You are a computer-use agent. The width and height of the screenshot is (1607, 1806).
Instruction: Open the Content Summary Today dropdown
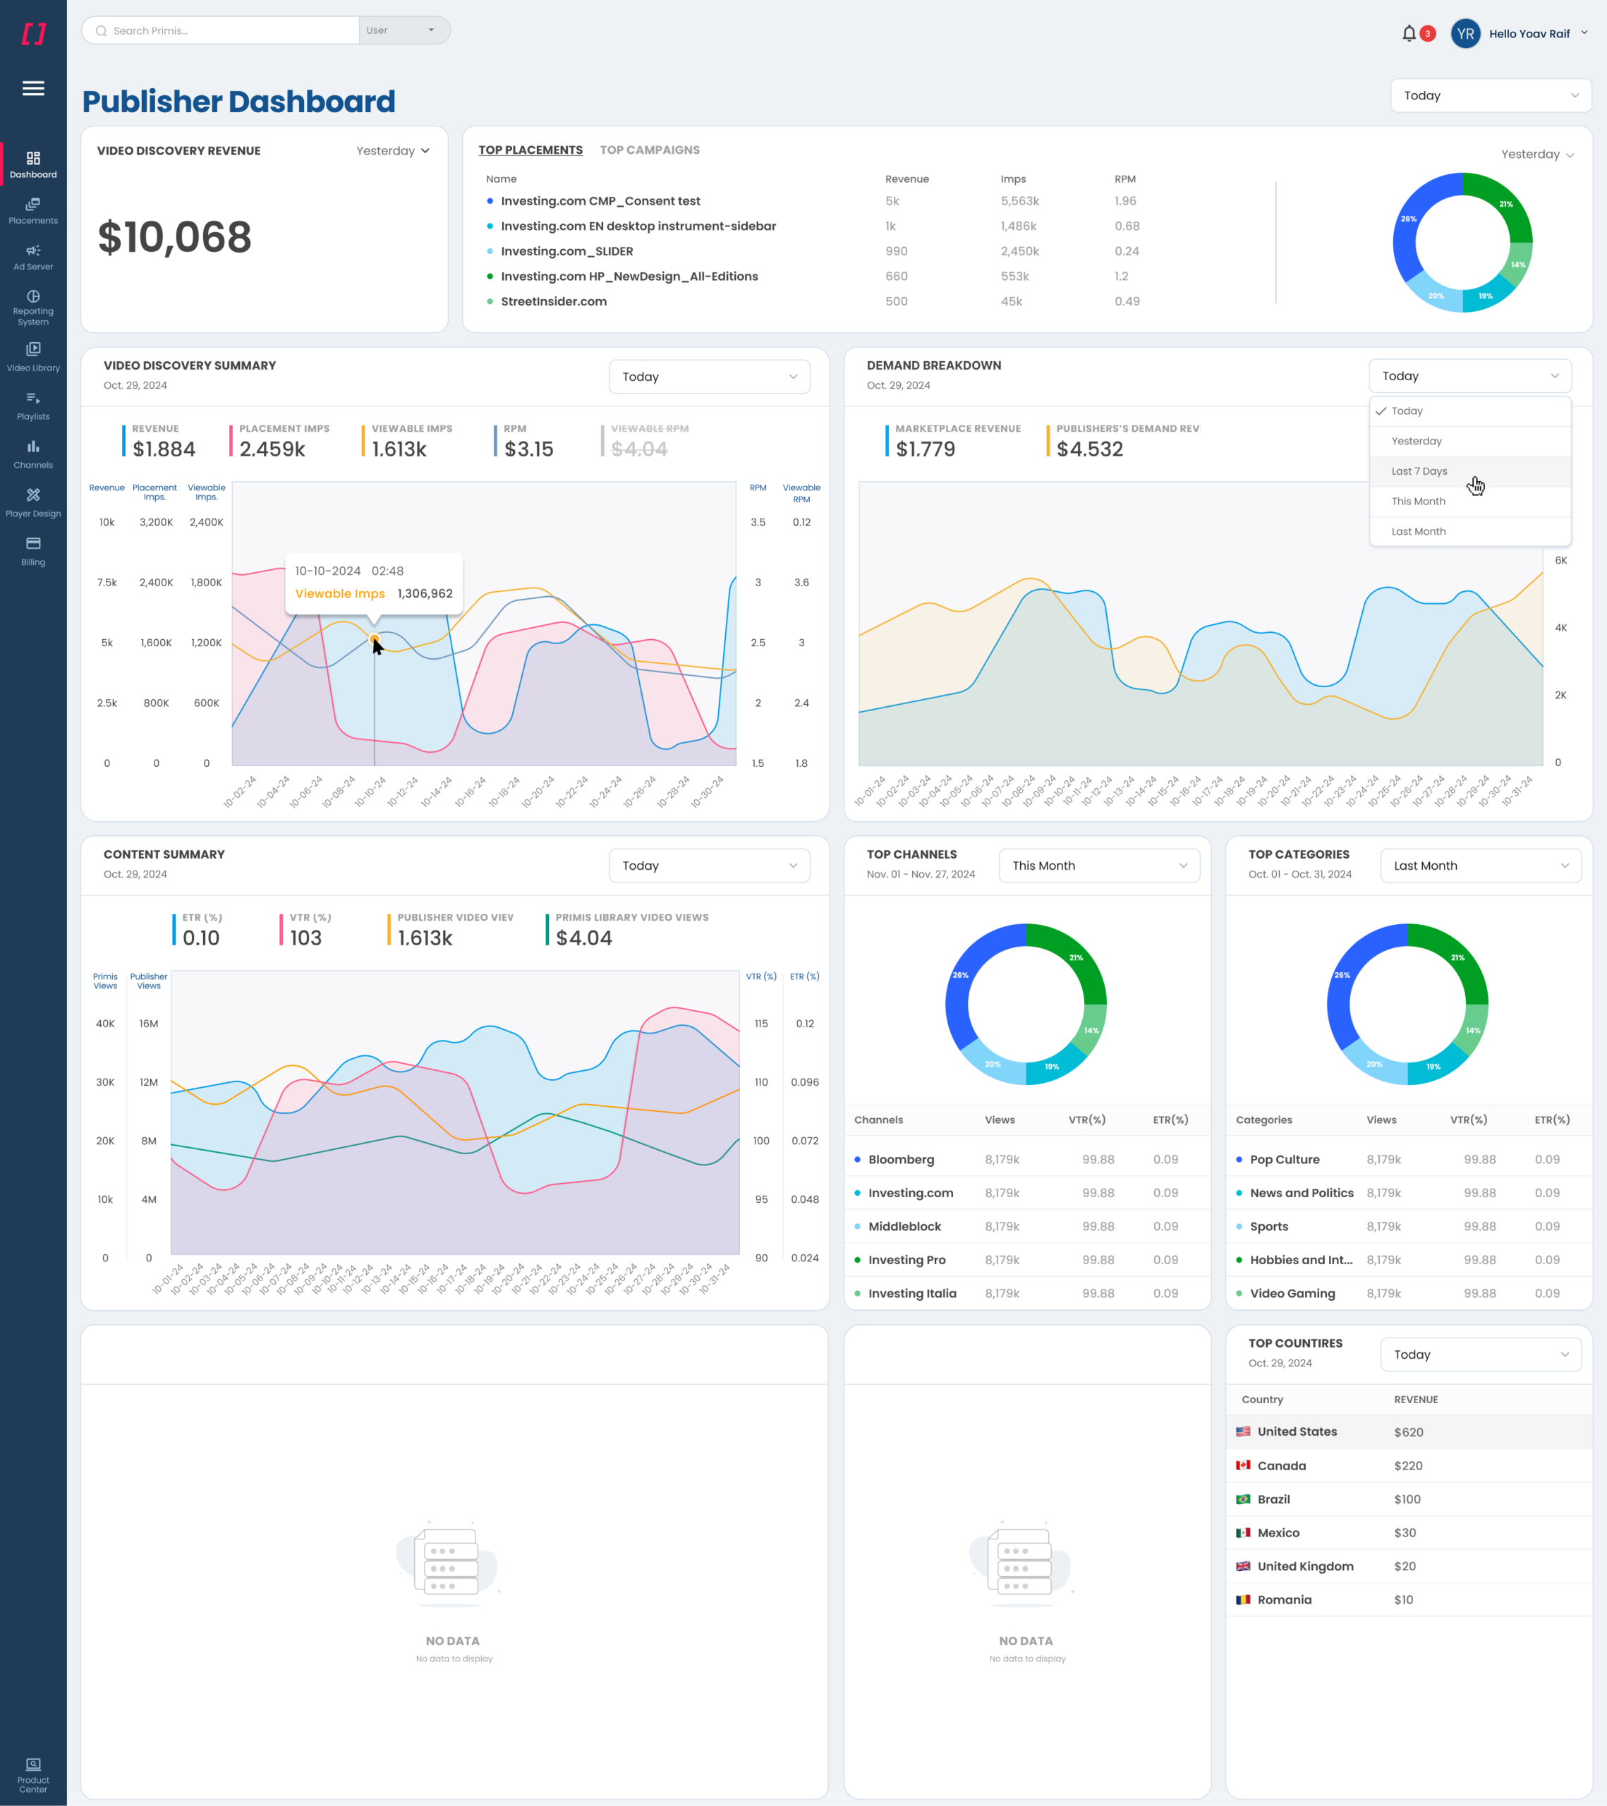point(708,866)
